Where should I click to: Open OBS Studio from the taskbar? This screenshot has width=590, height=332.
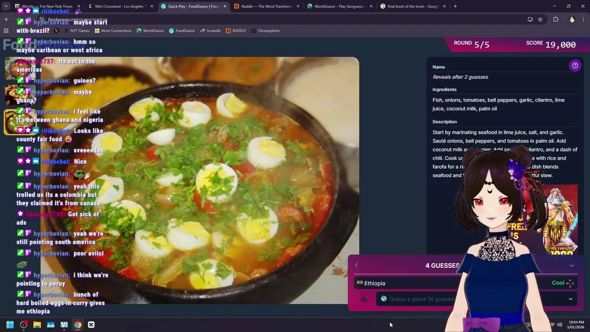[24, 325]
